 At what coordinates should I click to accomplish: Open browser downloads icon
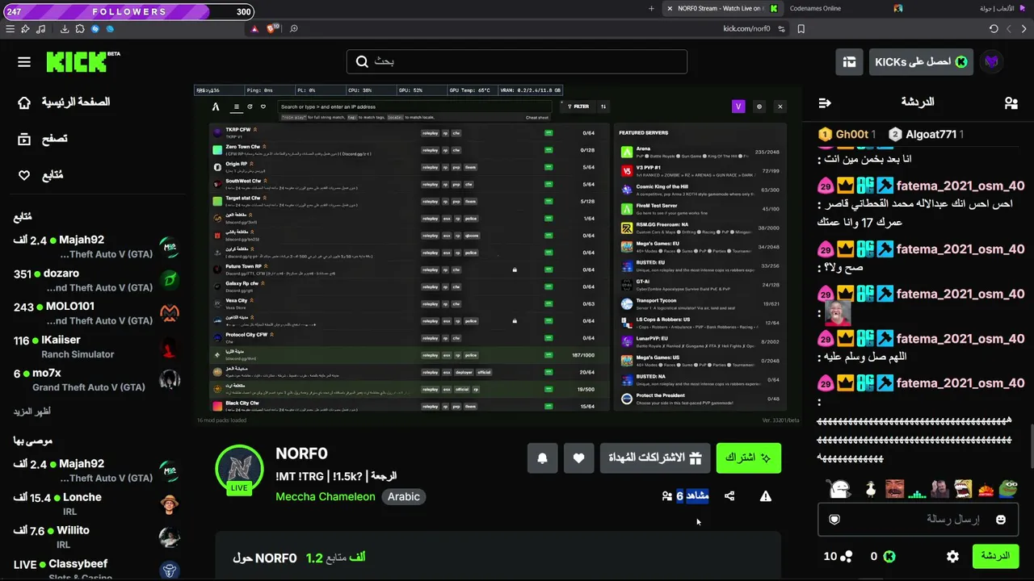pyautogui.click(x=65, y=29)
